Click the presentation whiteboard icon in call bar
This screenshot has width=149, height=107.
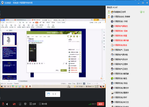click(x=25, y=104)
